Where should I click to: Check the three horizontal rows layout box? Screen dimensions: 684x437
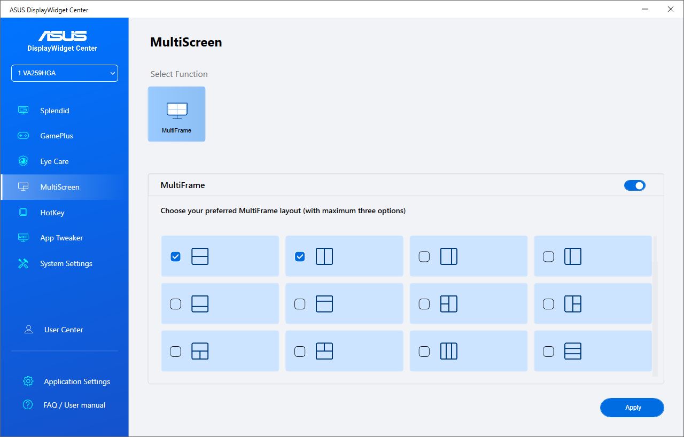(x=548, y=351)
